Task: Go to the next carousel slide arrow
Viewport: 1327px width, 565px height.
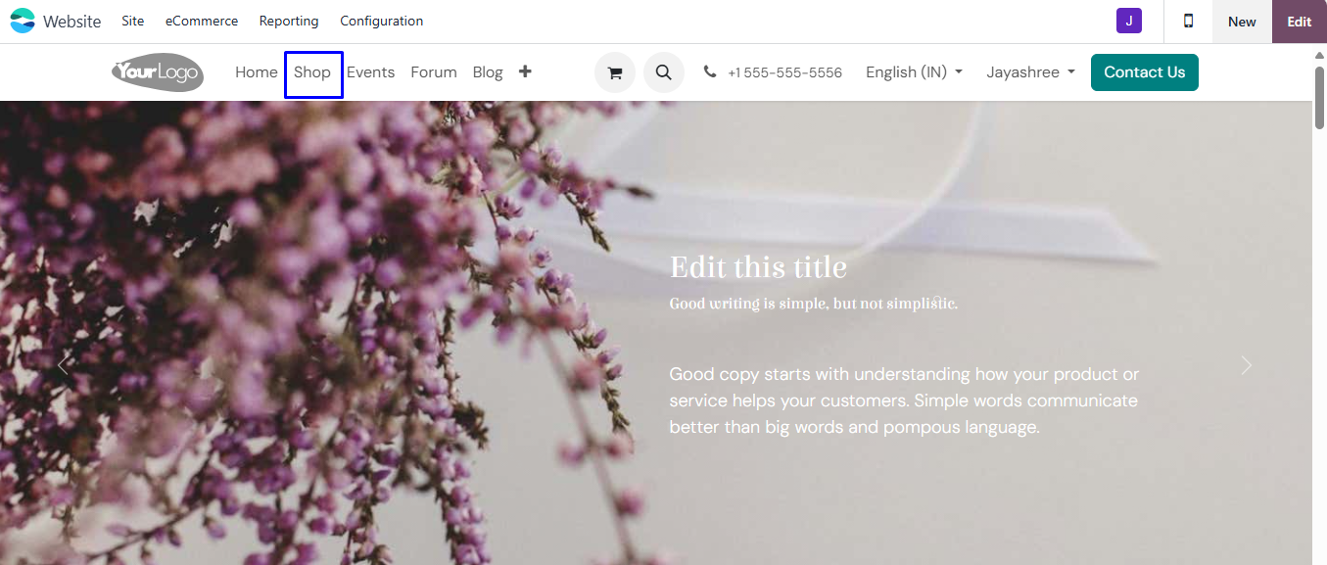Action: point(1246,365)
